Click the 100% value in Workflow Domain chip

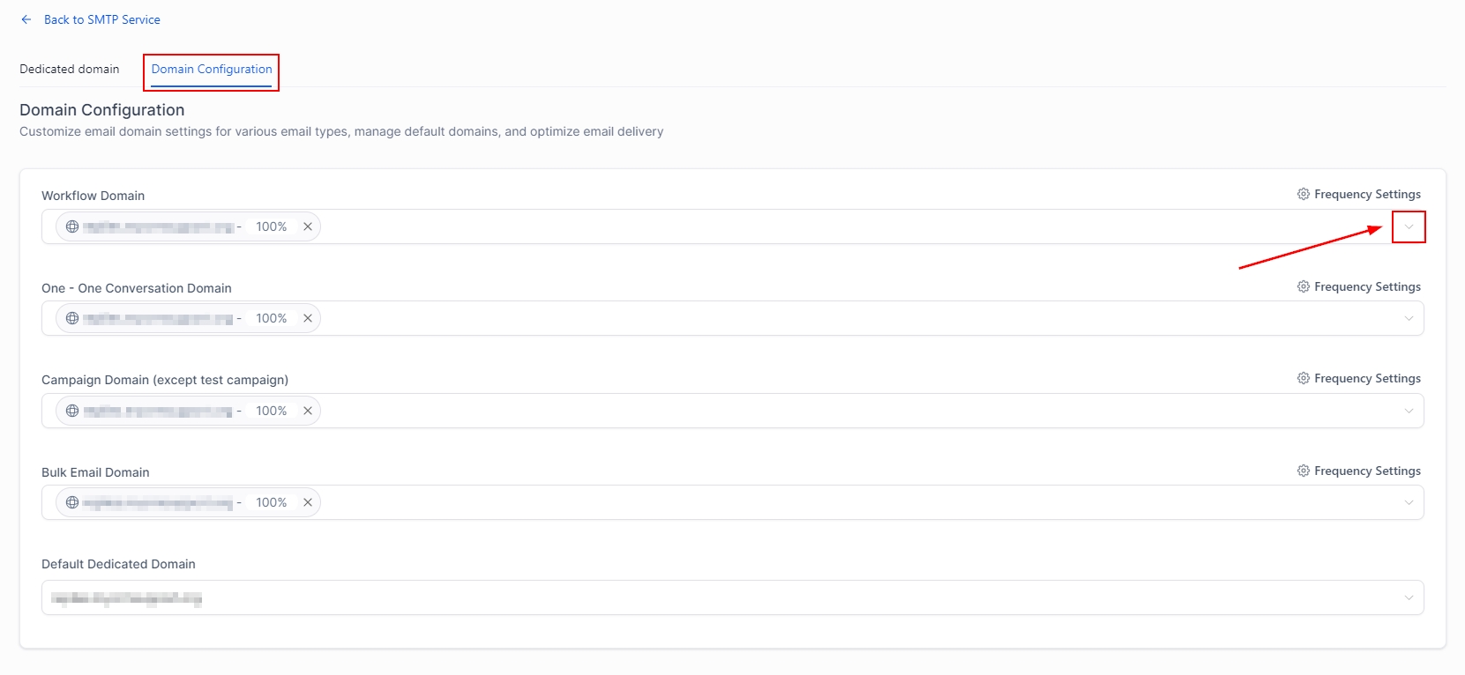[272, 226]
